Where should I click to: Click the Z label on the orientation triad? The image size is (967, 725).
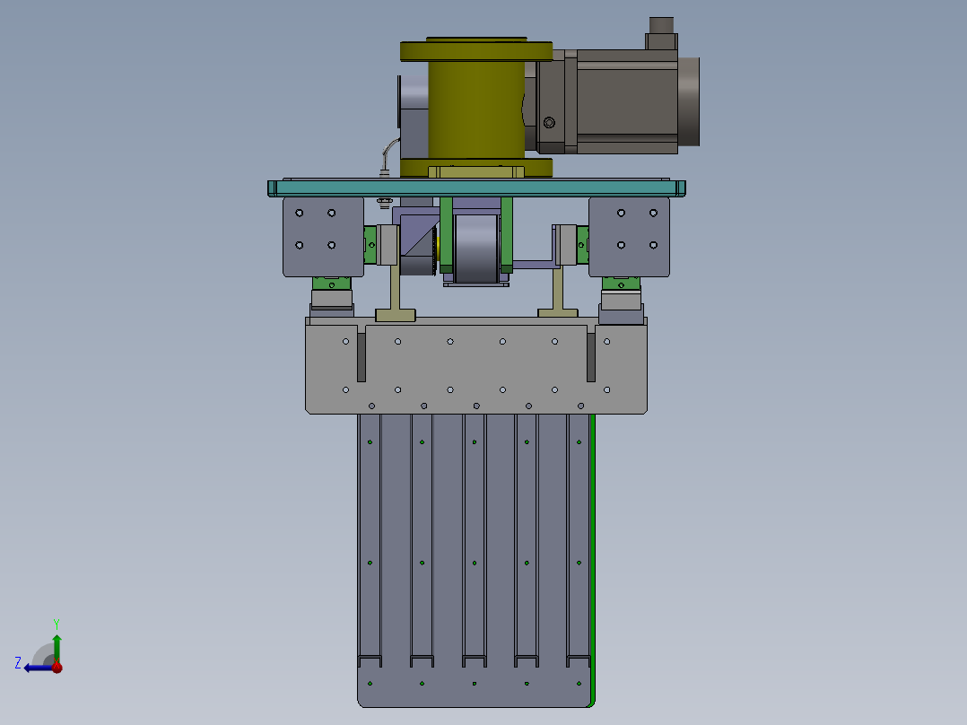[x=18, y=663]
